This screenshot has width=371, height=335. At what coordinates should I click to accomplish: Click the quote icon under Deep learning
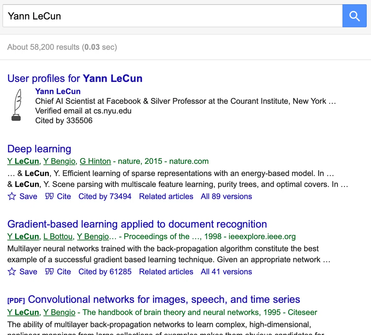point(49,196)
